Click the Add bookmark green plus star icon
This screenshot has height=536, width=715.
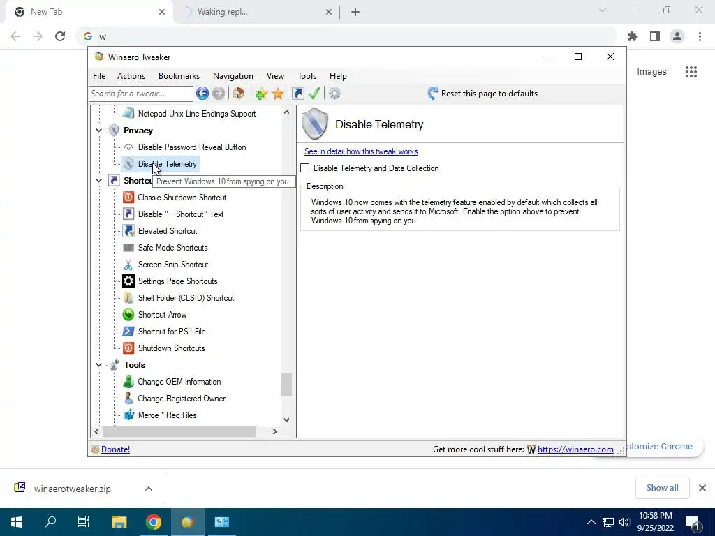(261, 94)
